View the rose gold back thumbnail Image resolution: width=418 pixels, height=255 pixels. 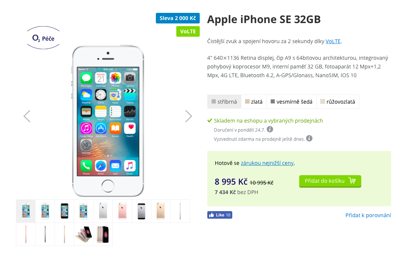pos(122,211)
